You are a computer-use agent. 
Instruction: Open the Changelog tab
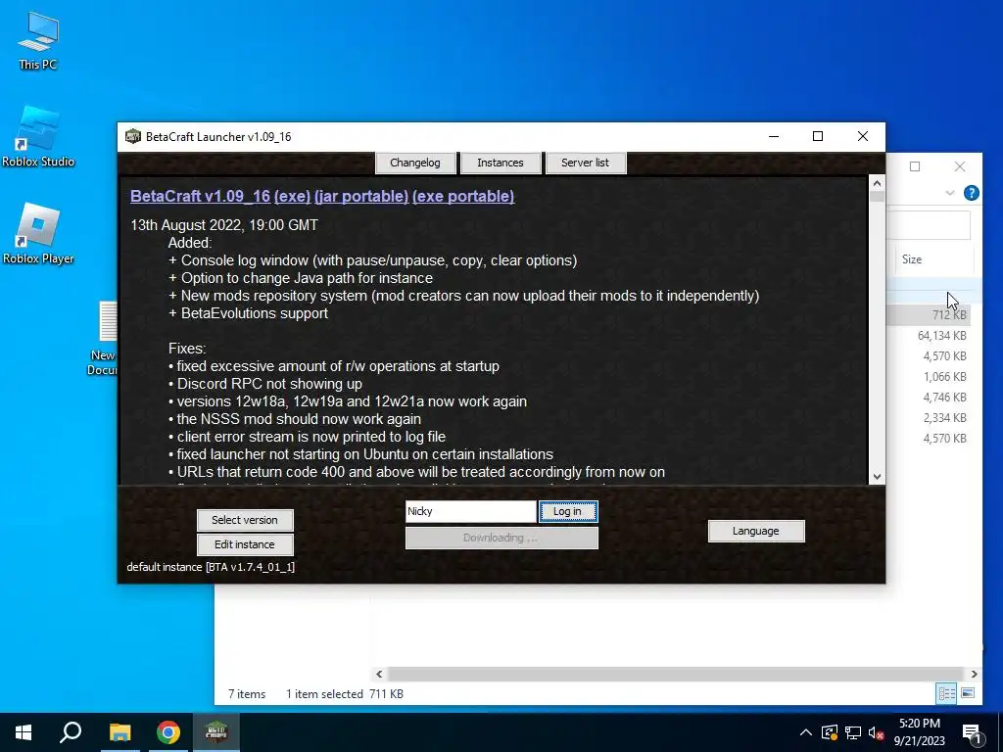point(415,163)
